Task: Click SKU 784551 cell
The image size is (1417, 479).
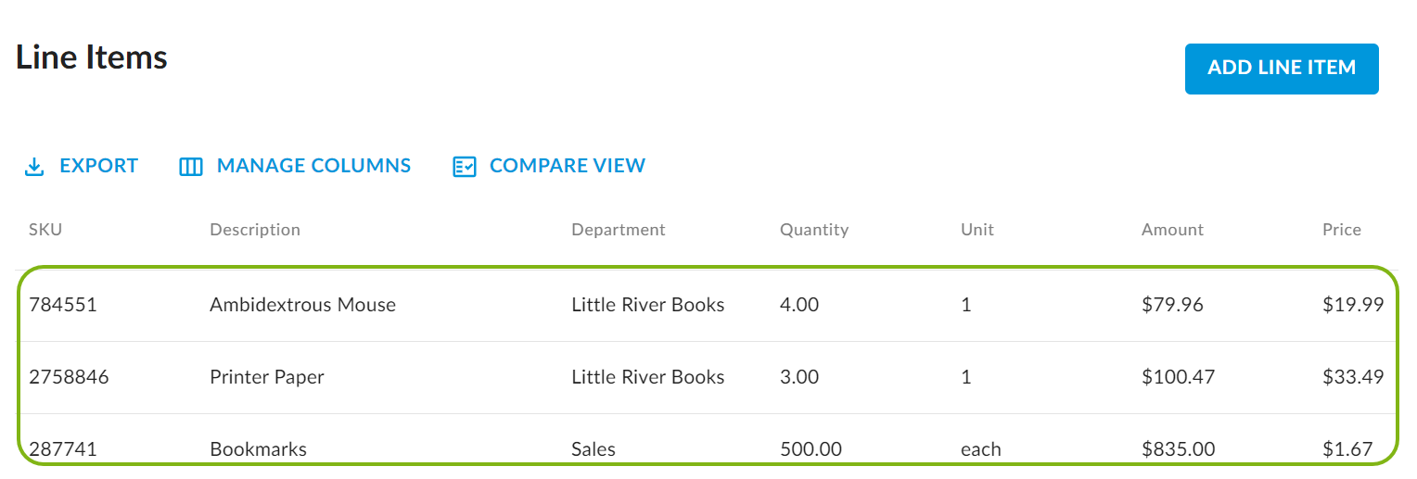Action: coord(63,305)
